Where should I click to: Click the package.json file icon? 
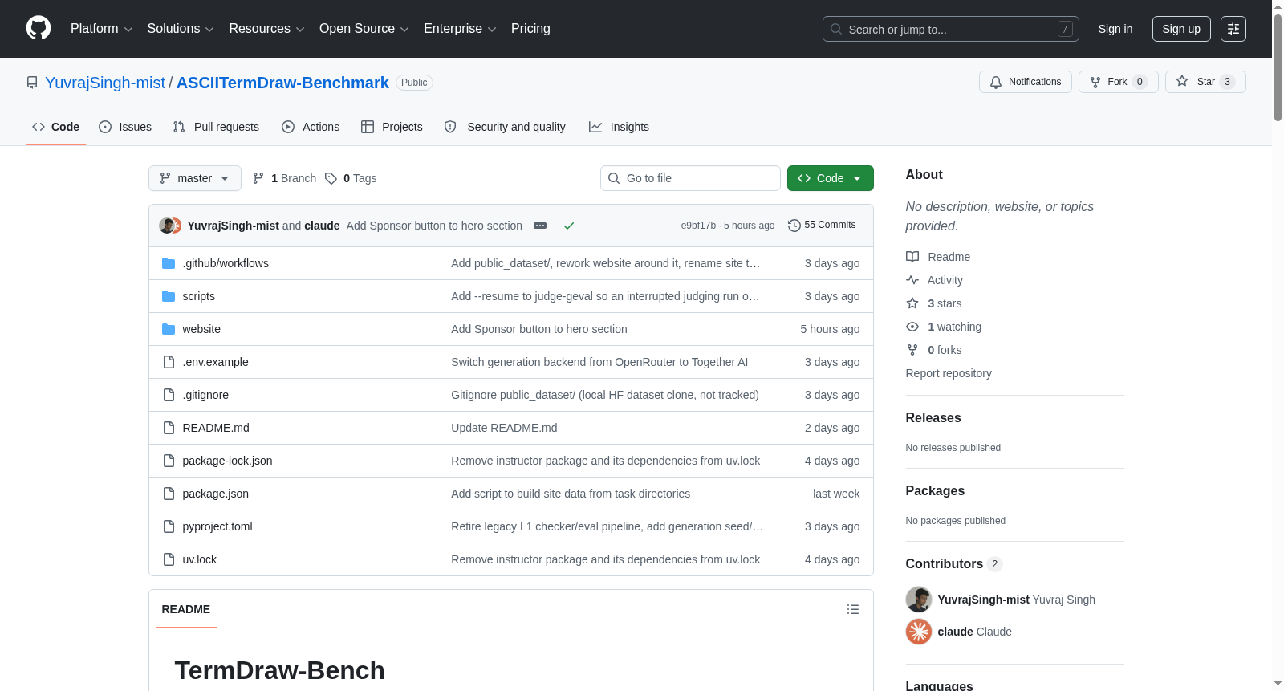[169, 494]
